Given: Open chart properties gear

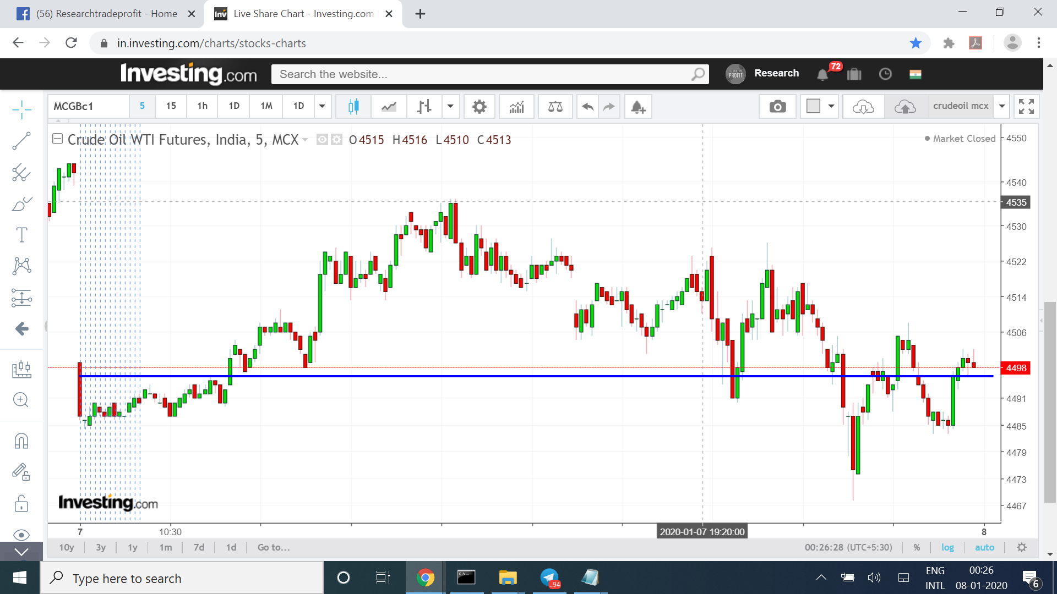Looking at the screenshot, I should coord(480,106).
